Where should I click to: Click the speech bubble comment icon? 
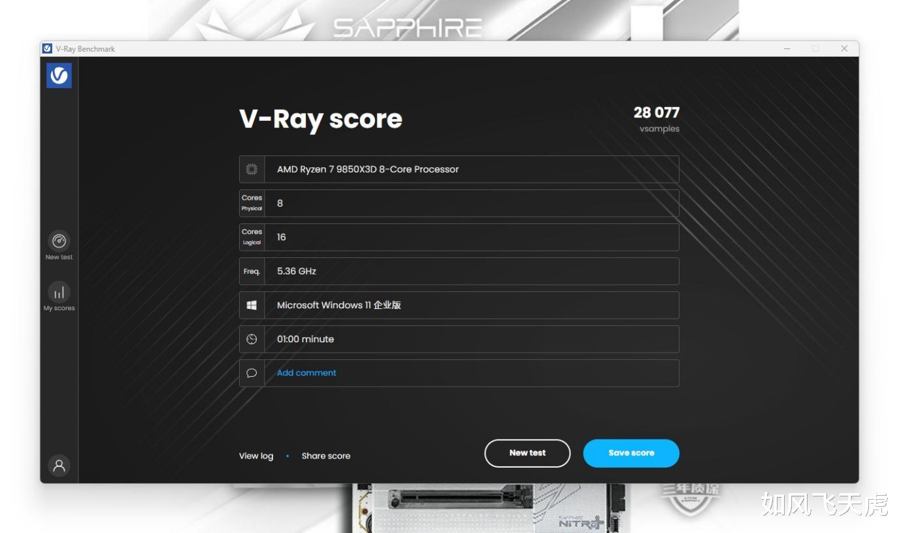(x=252, y=373)
